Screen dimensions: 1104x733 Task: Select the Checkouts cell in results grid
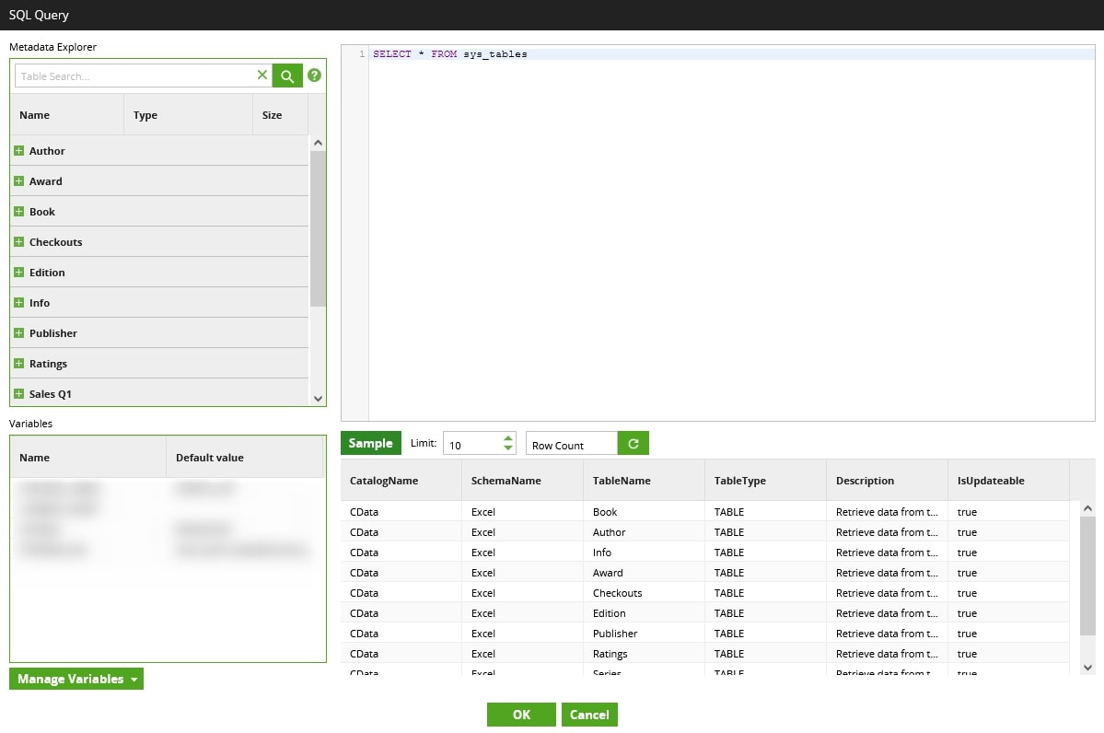[645, 593]
